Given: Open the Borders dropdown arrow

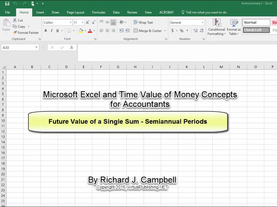Looking at the screenshot, I should point(74,31).
